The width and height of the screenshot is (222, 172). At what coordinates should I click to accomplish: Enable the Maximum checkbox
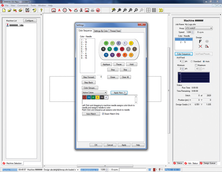(196, 65)
